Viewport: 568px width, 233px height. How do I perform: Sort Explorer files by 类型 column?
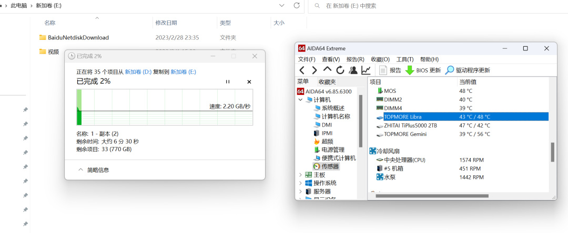click(225, 23)
